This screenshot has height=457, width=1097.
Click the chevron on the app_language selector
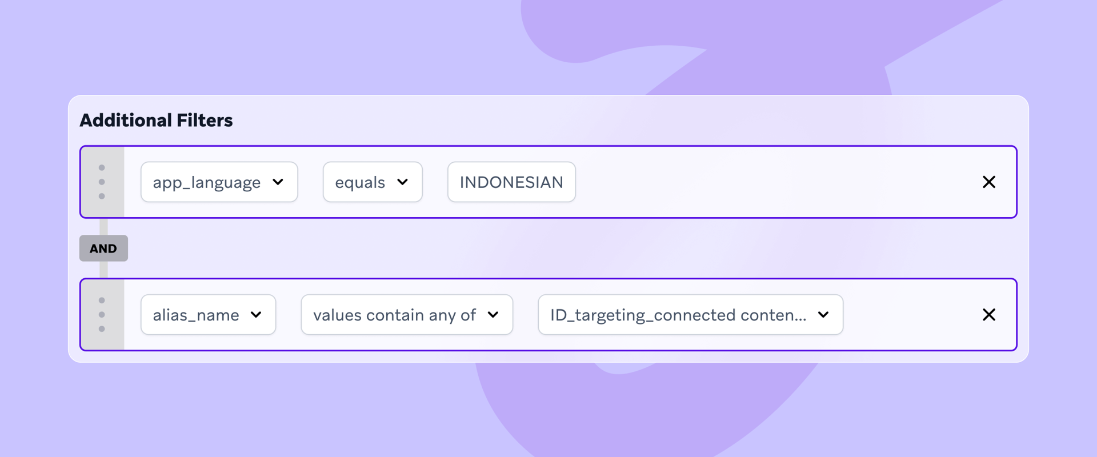[x=279, y=182]
